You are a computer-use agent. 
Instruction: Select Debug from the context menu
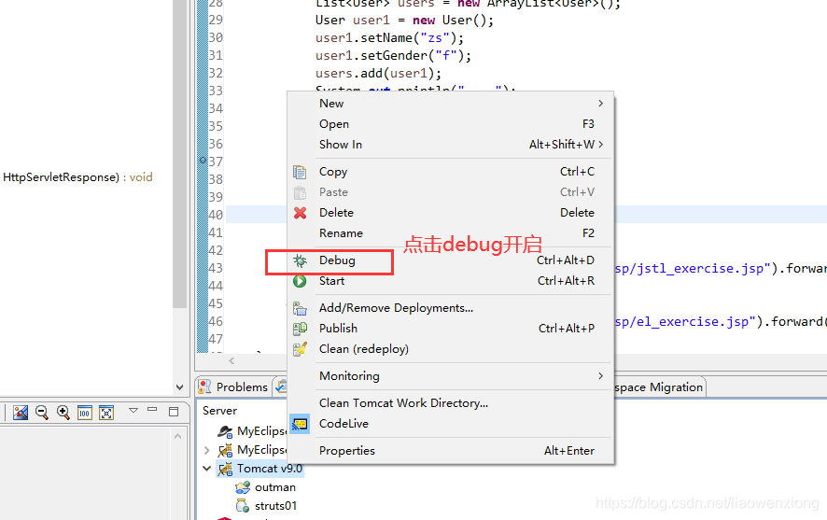(451, 260)
